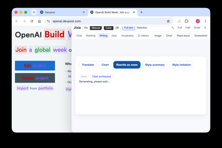Switch to the Quiz tab
The height and width of the screenshot is (148, 222).
[114, 36]
